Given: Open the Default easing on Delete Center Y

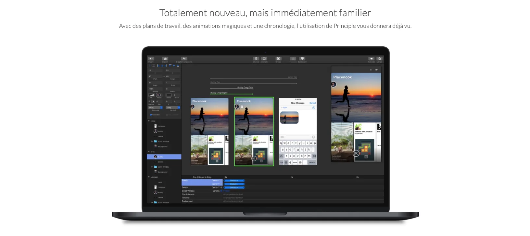Looking at the screenshot, I should (234, 187).
